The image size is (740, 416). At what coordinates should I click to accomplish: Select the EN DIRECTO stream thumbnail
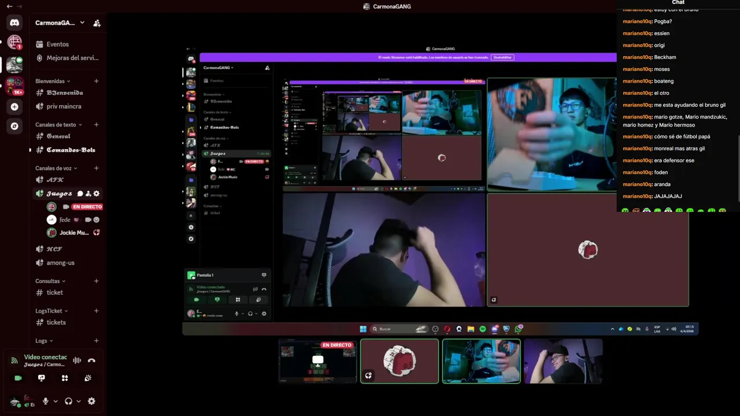click(317, 361)
